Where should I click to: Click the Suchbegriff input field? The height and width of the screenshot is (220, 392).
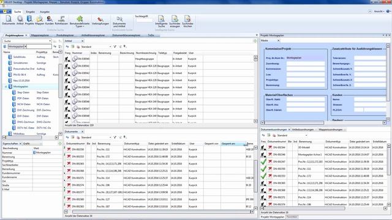(144, 20)
